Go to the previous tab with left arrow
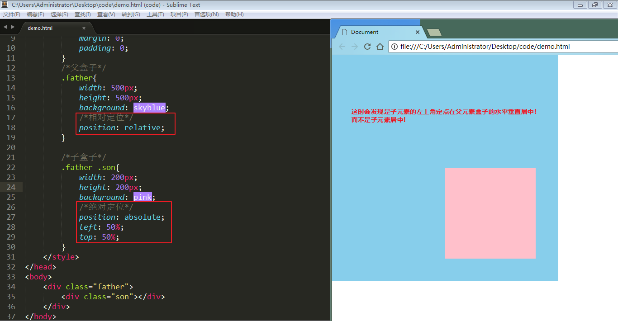 pyautogui.click(x=5, y=27)
